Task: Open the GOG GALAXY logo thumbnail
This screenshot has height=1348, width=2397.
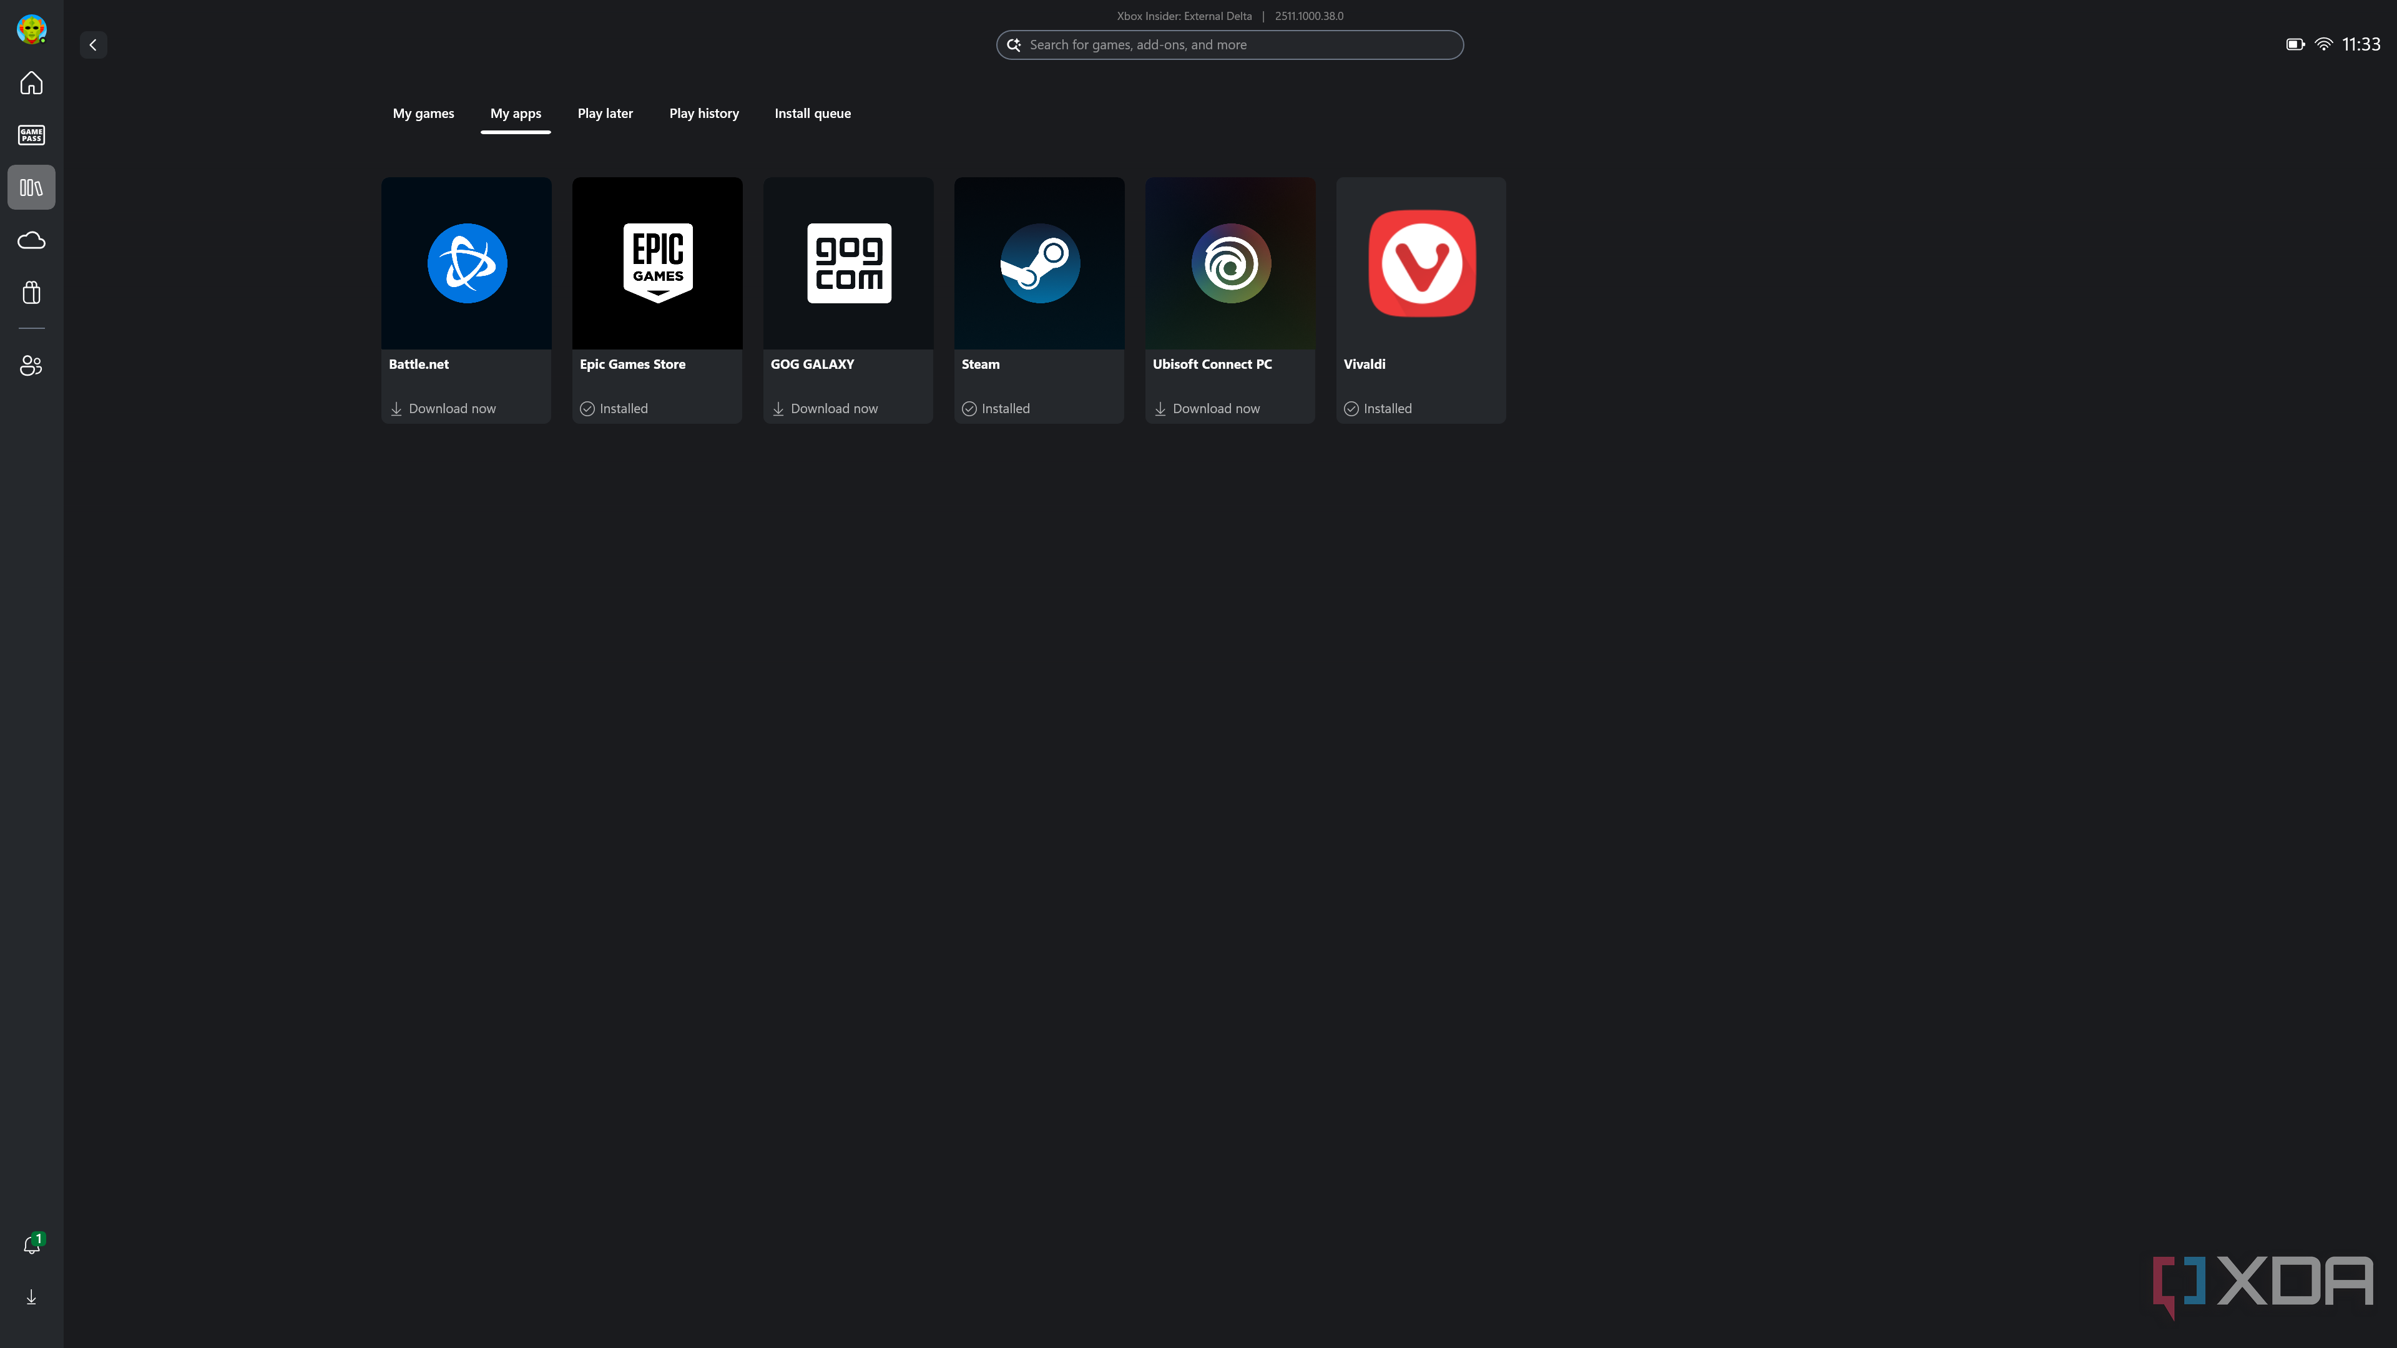Action: (x=849, y=263)
